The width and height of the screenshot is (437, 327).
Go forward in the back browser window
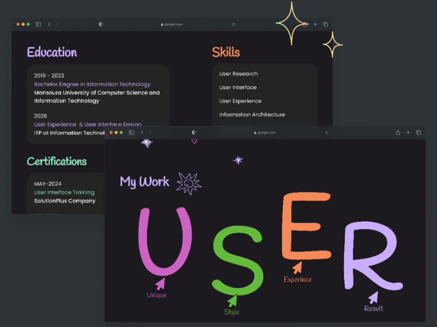(x=57, y=24)
